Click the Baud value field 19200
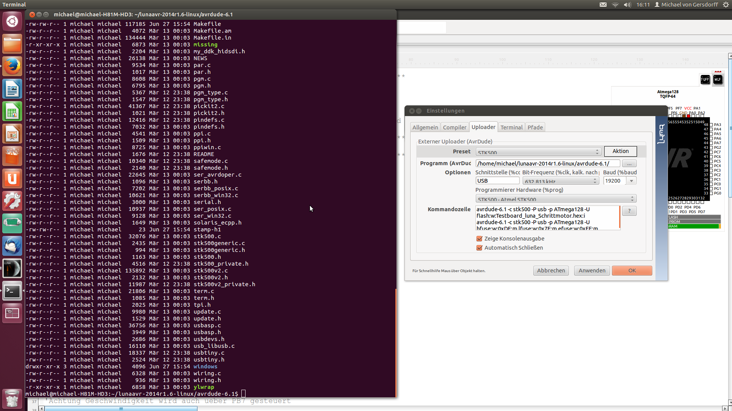The height and width of the screenshot is (411, 732). point(615,181)
